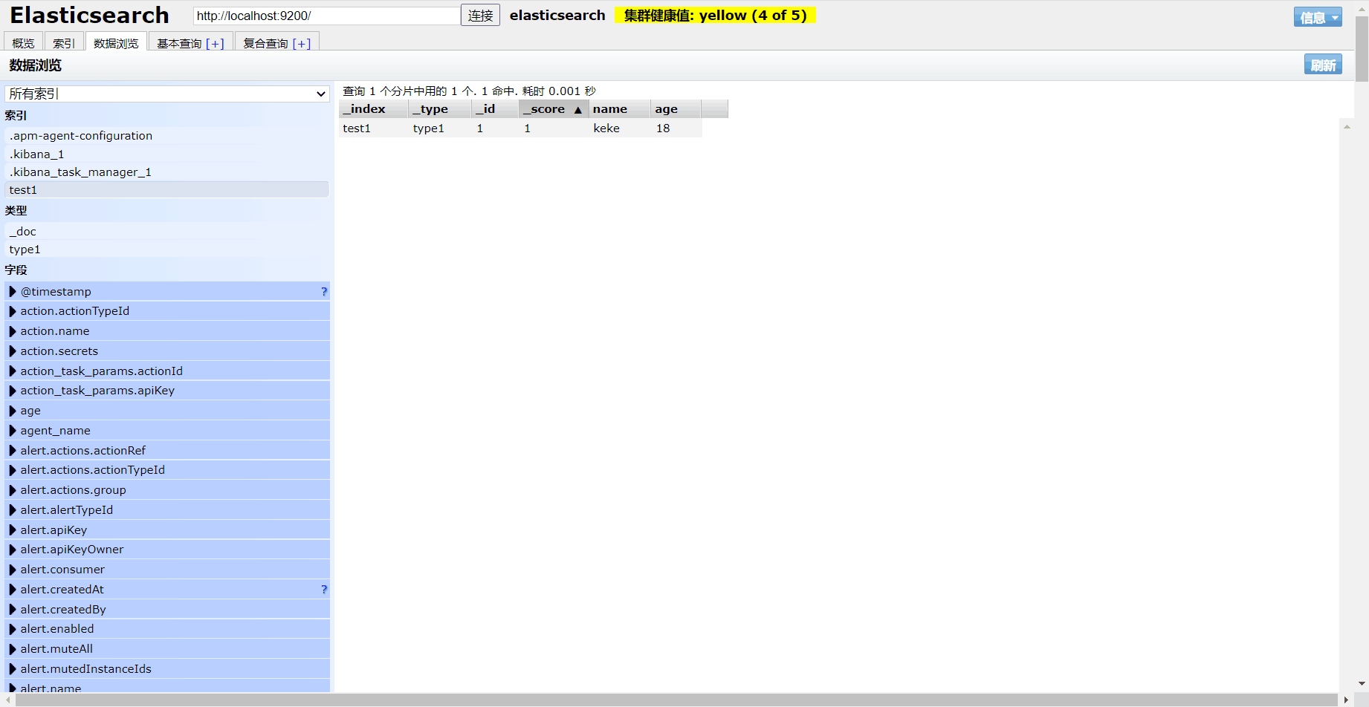Sort by the name column header
The height and width of the screenshot is (707, 1369).
(620, 108)
